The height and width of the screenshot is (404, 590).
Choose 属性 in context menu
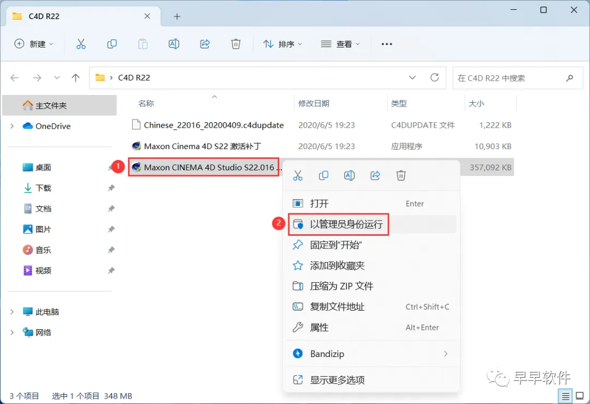[x=371, y=328]
